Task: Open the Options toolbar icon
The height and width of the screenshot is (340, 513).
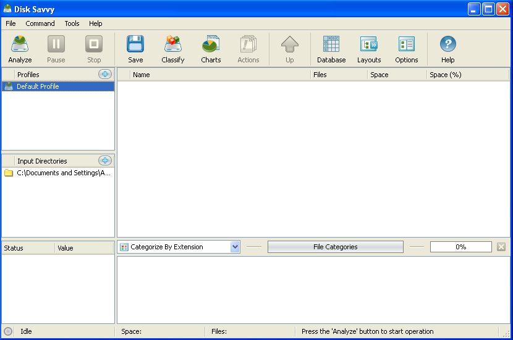Action: pos(407,49)
